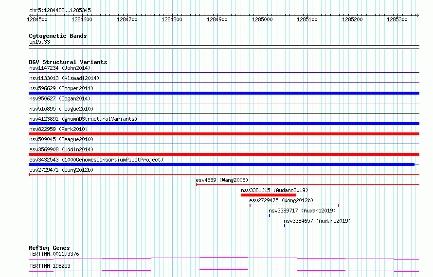Viewport: 433px width, 277px height.
Task: Click ruler position 1285000
Action: click(262, 19)
